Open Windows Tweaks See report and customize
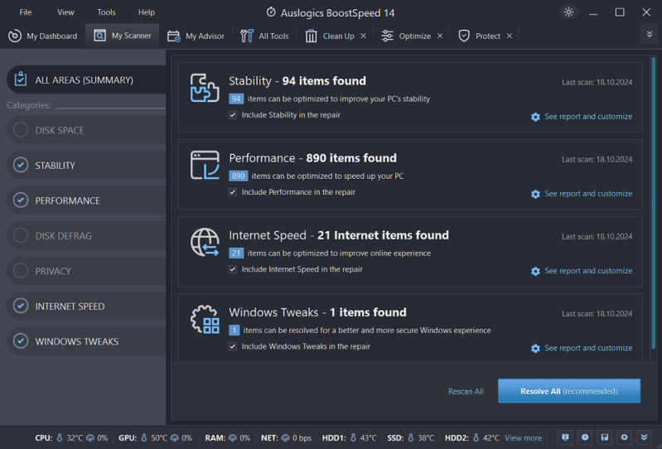 [582, 348]
